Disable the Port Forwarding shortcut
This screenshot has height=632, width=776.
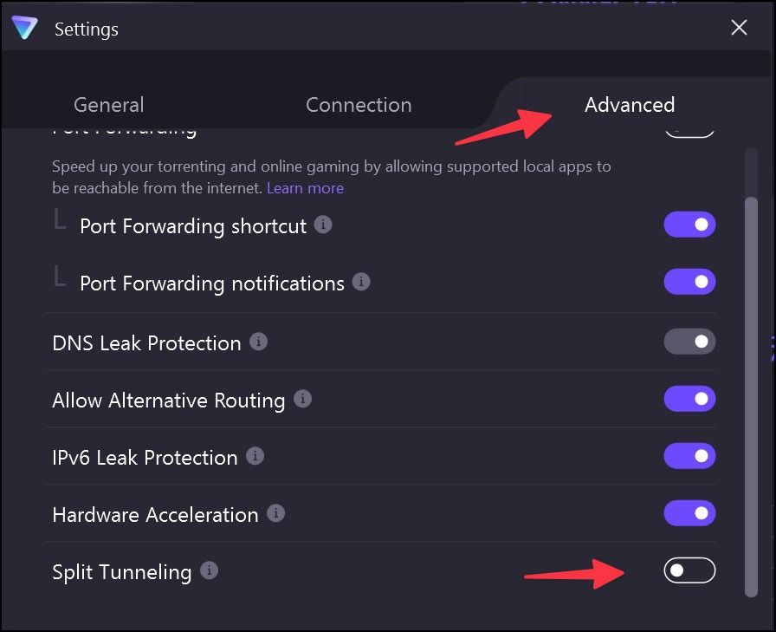[689, 225]
